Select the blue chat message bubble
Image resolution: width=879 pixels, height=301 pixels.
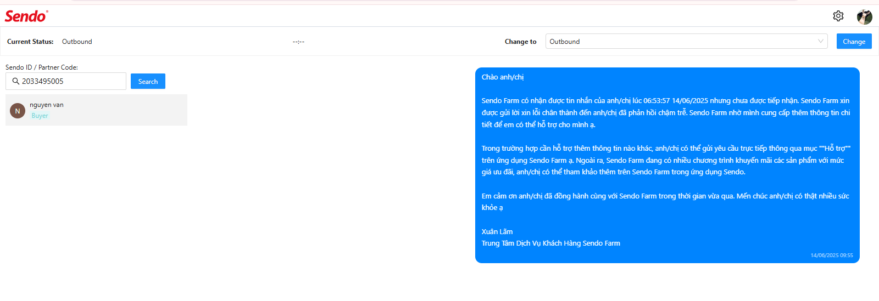[667, 165]
